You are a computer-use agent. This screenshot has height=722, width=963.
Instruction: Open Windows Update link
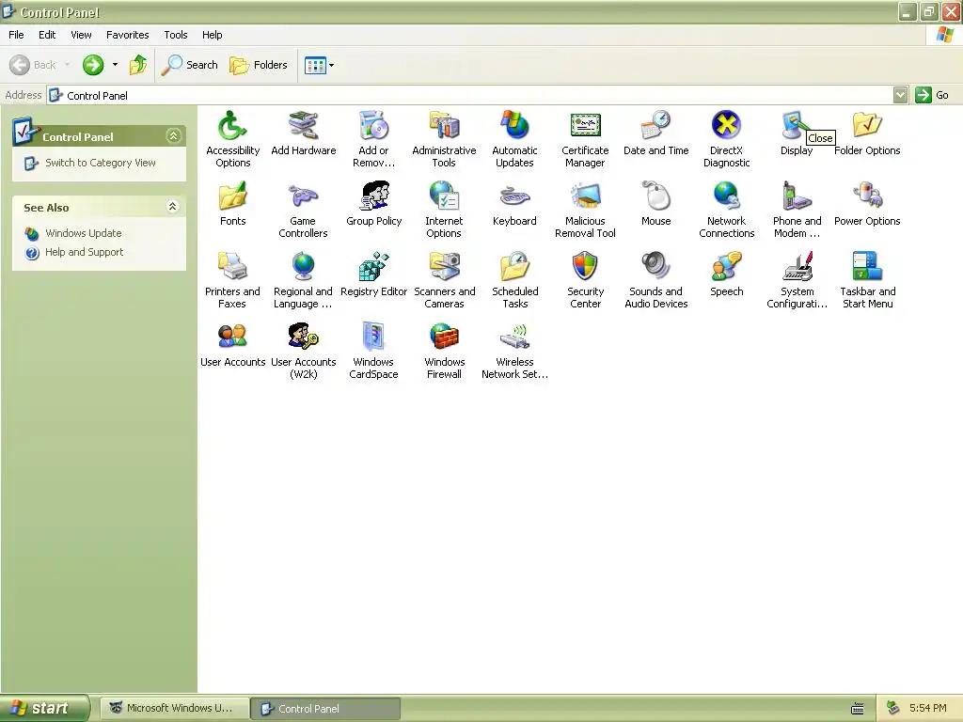(x=84, y=233)
